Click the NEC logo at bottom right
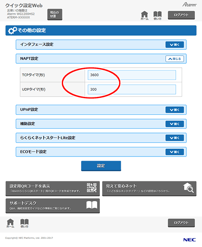 [x=189, y=240]
